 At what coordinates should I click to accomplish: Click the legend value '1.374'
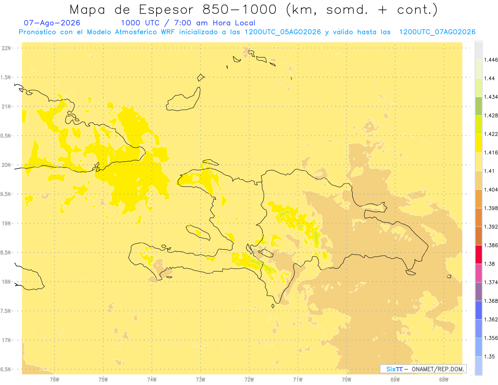491,282
